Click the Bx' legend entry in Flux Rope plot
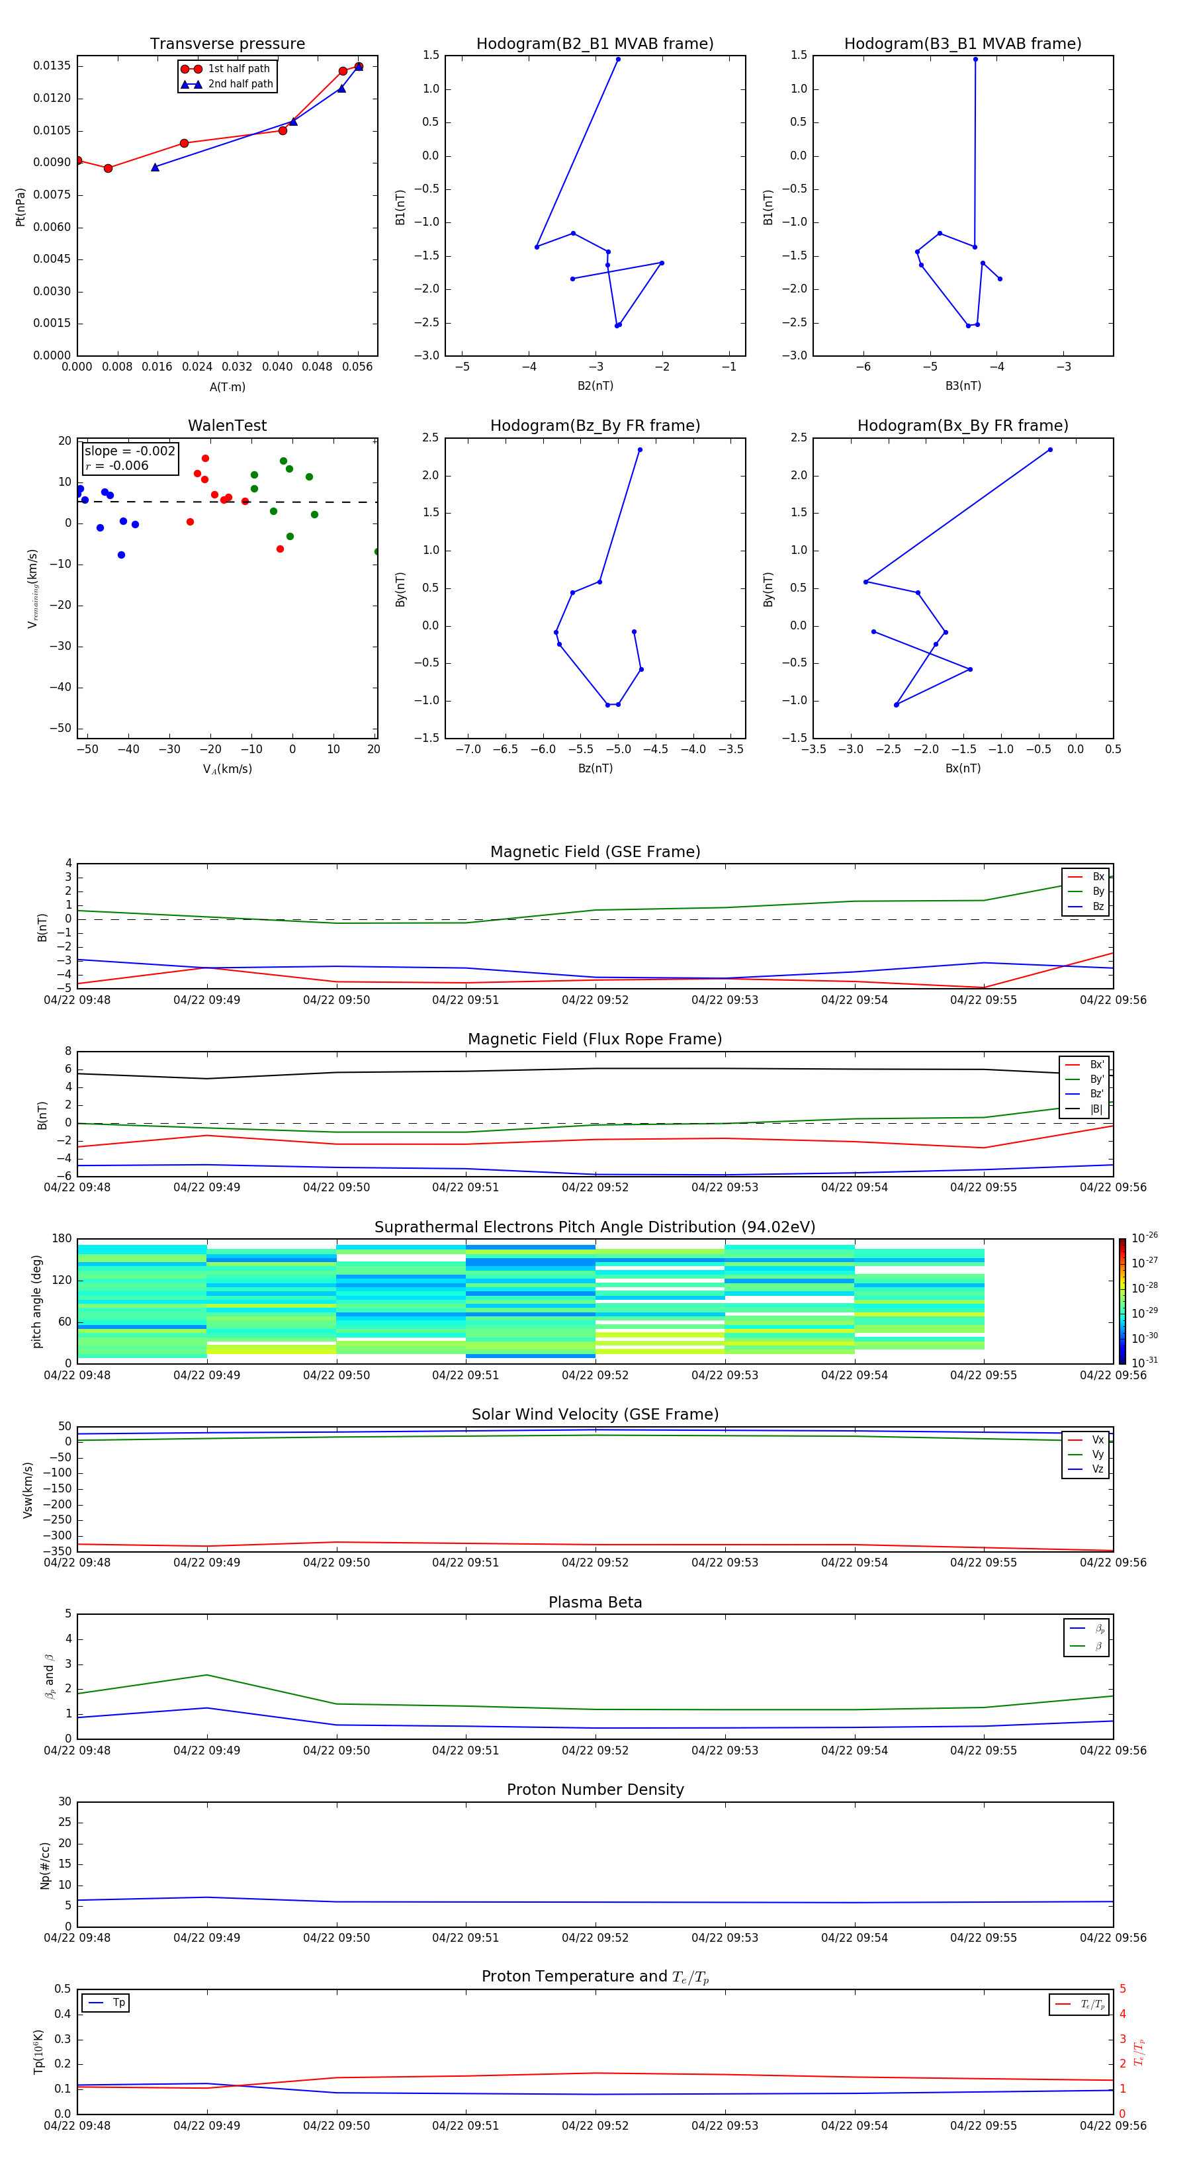This screenshot has height=2184, width=1191. point(1084,1065)
